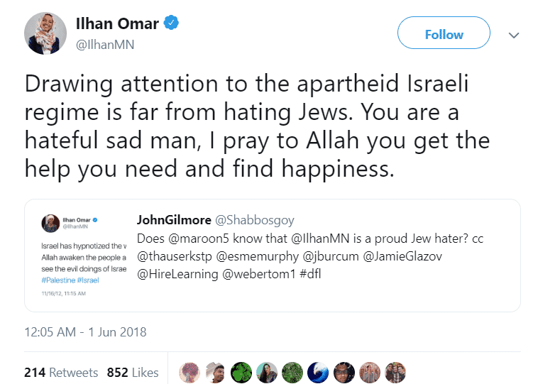The width and height of the screenshot is (538, 384).
Task: Open the first liker avatar with red flowers
Action: [x=190, y=373]
